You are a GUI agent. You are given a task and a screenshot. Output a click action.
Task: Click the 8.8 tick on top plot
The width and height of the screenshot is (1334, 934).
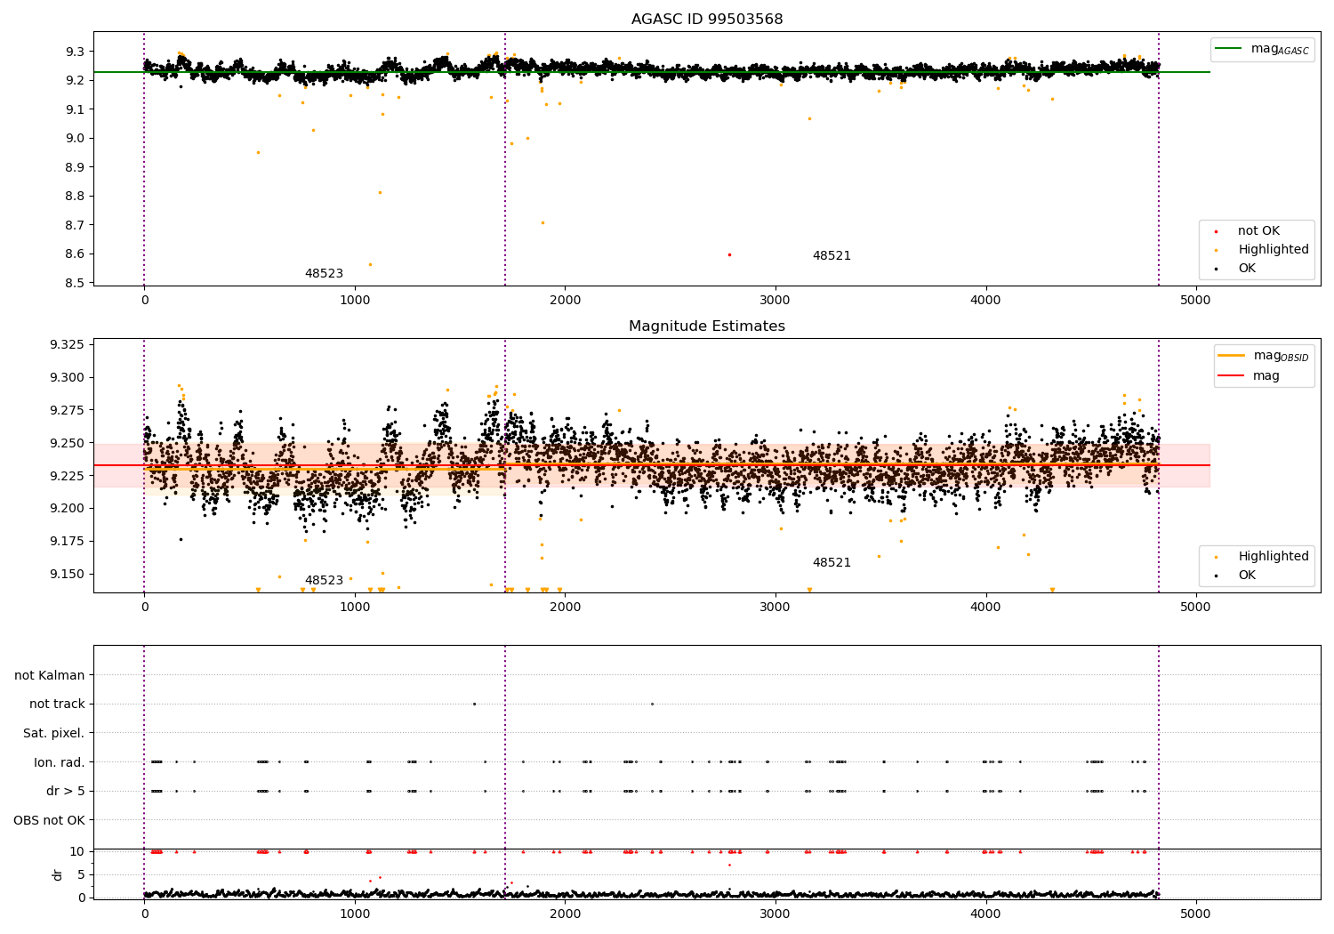76,196
